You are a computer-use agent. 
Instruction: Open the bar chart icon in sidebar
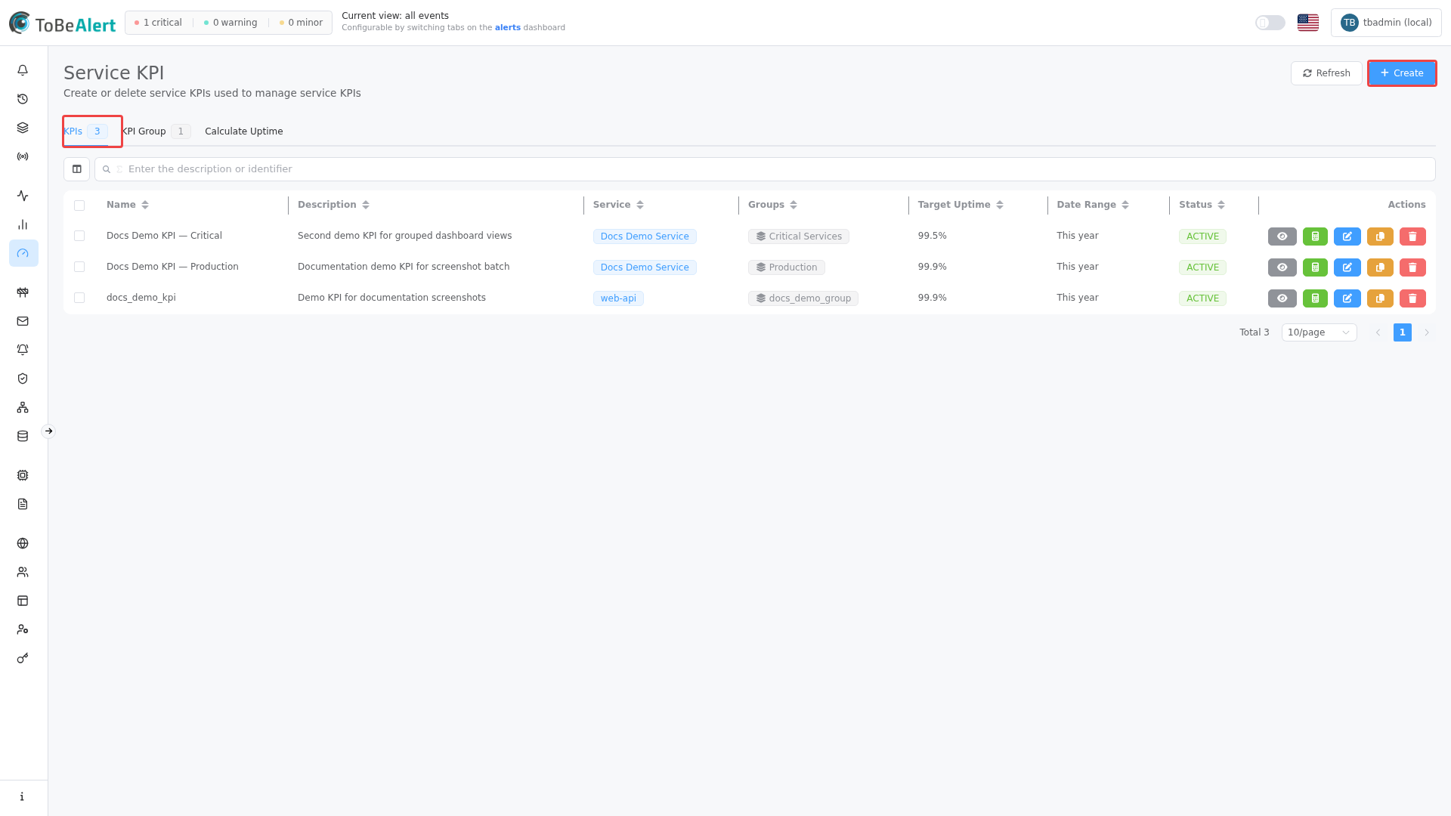[x=23, y=224]
